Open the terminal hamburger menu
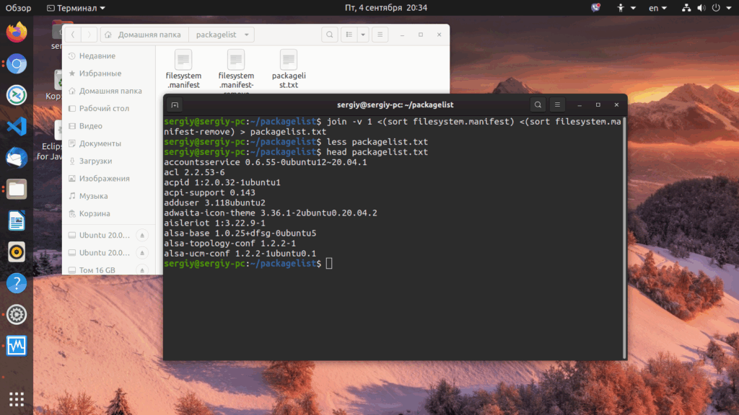The height and width of the screenshot is (415, 739). (557, 105)
